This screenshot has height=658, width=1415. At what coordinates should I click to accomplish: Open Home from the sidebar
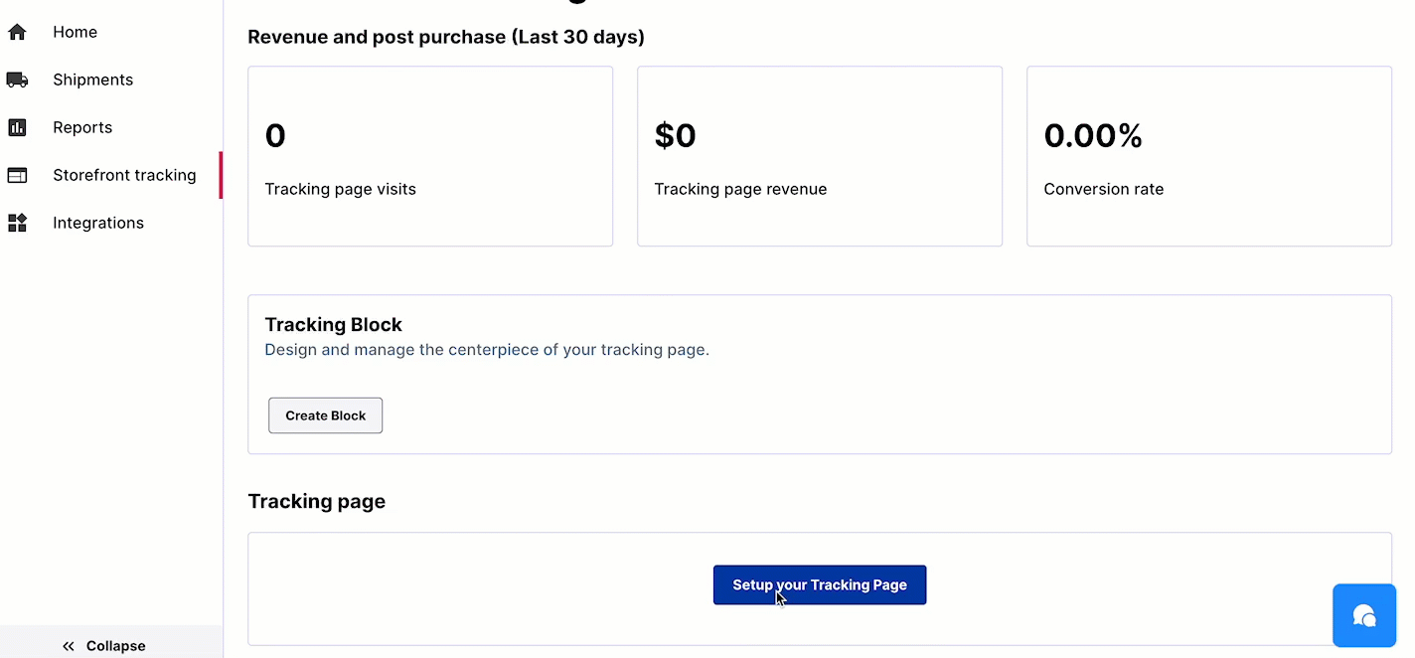point(76,32)
